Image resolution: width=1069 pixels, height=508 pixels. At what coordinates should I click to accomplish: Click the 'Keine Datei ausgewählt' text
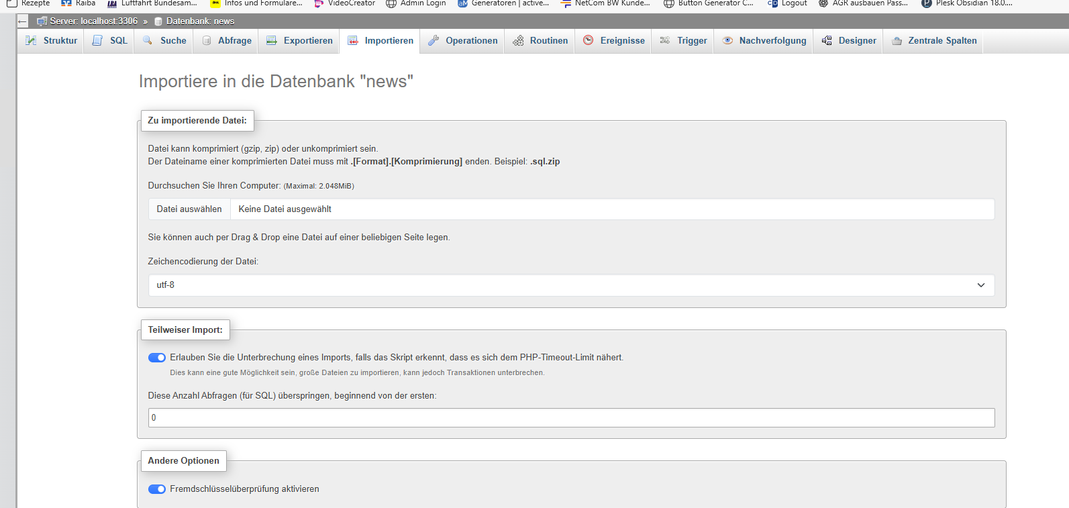[285, 209]
